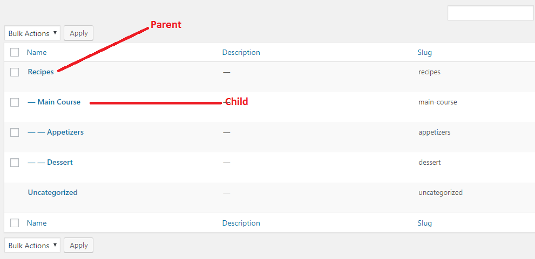Sort by Slug using top column header
Screen dimensions: 535x259
424,52
